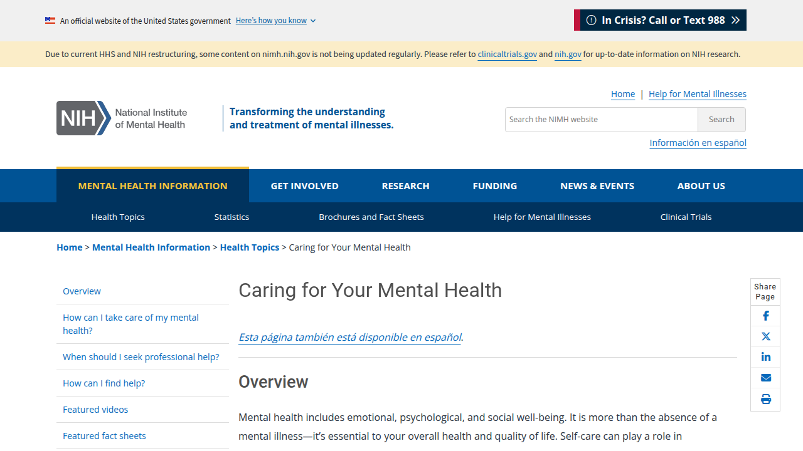Focus the Search the NIMH website field

pos(602,120)
